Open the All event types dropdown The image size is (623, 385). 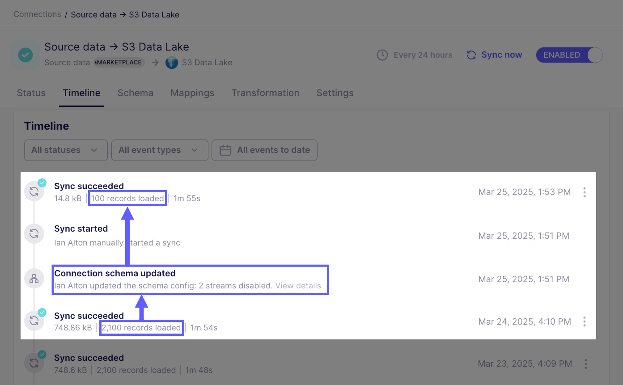(159, 150)
